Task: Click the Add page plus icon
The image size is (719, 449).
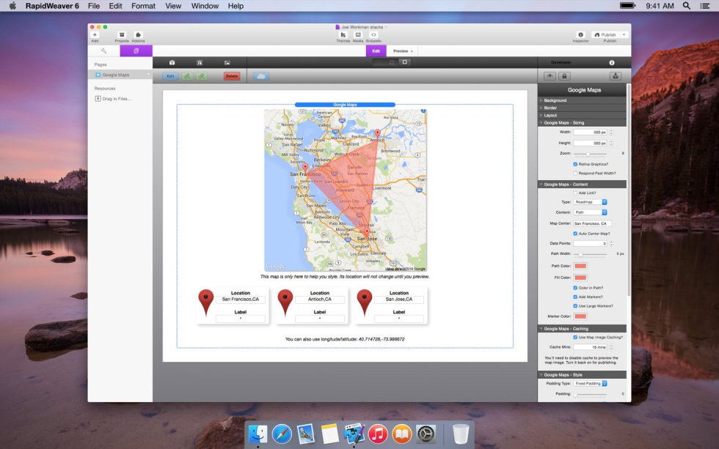Action: coord(95,34)
